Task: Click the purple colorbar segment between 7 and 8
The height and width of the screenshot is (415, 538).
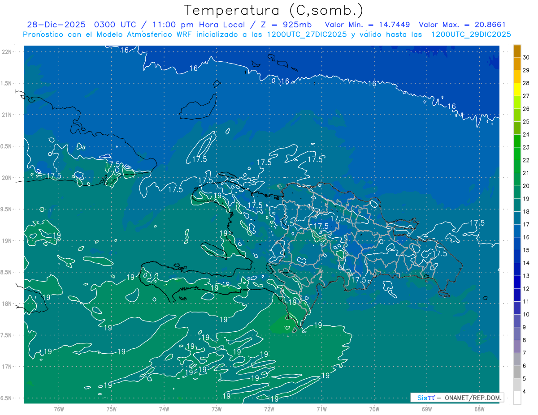Action: (517, 347)
